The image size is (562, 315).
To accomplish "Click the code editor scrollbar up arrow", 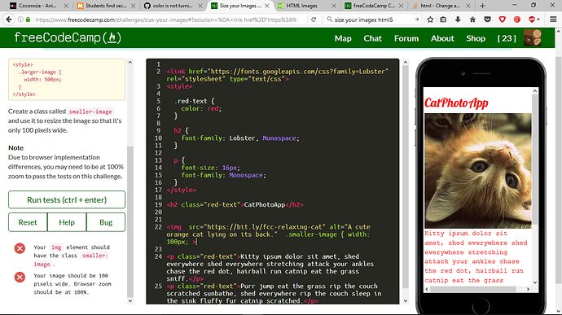I will 406,63.
